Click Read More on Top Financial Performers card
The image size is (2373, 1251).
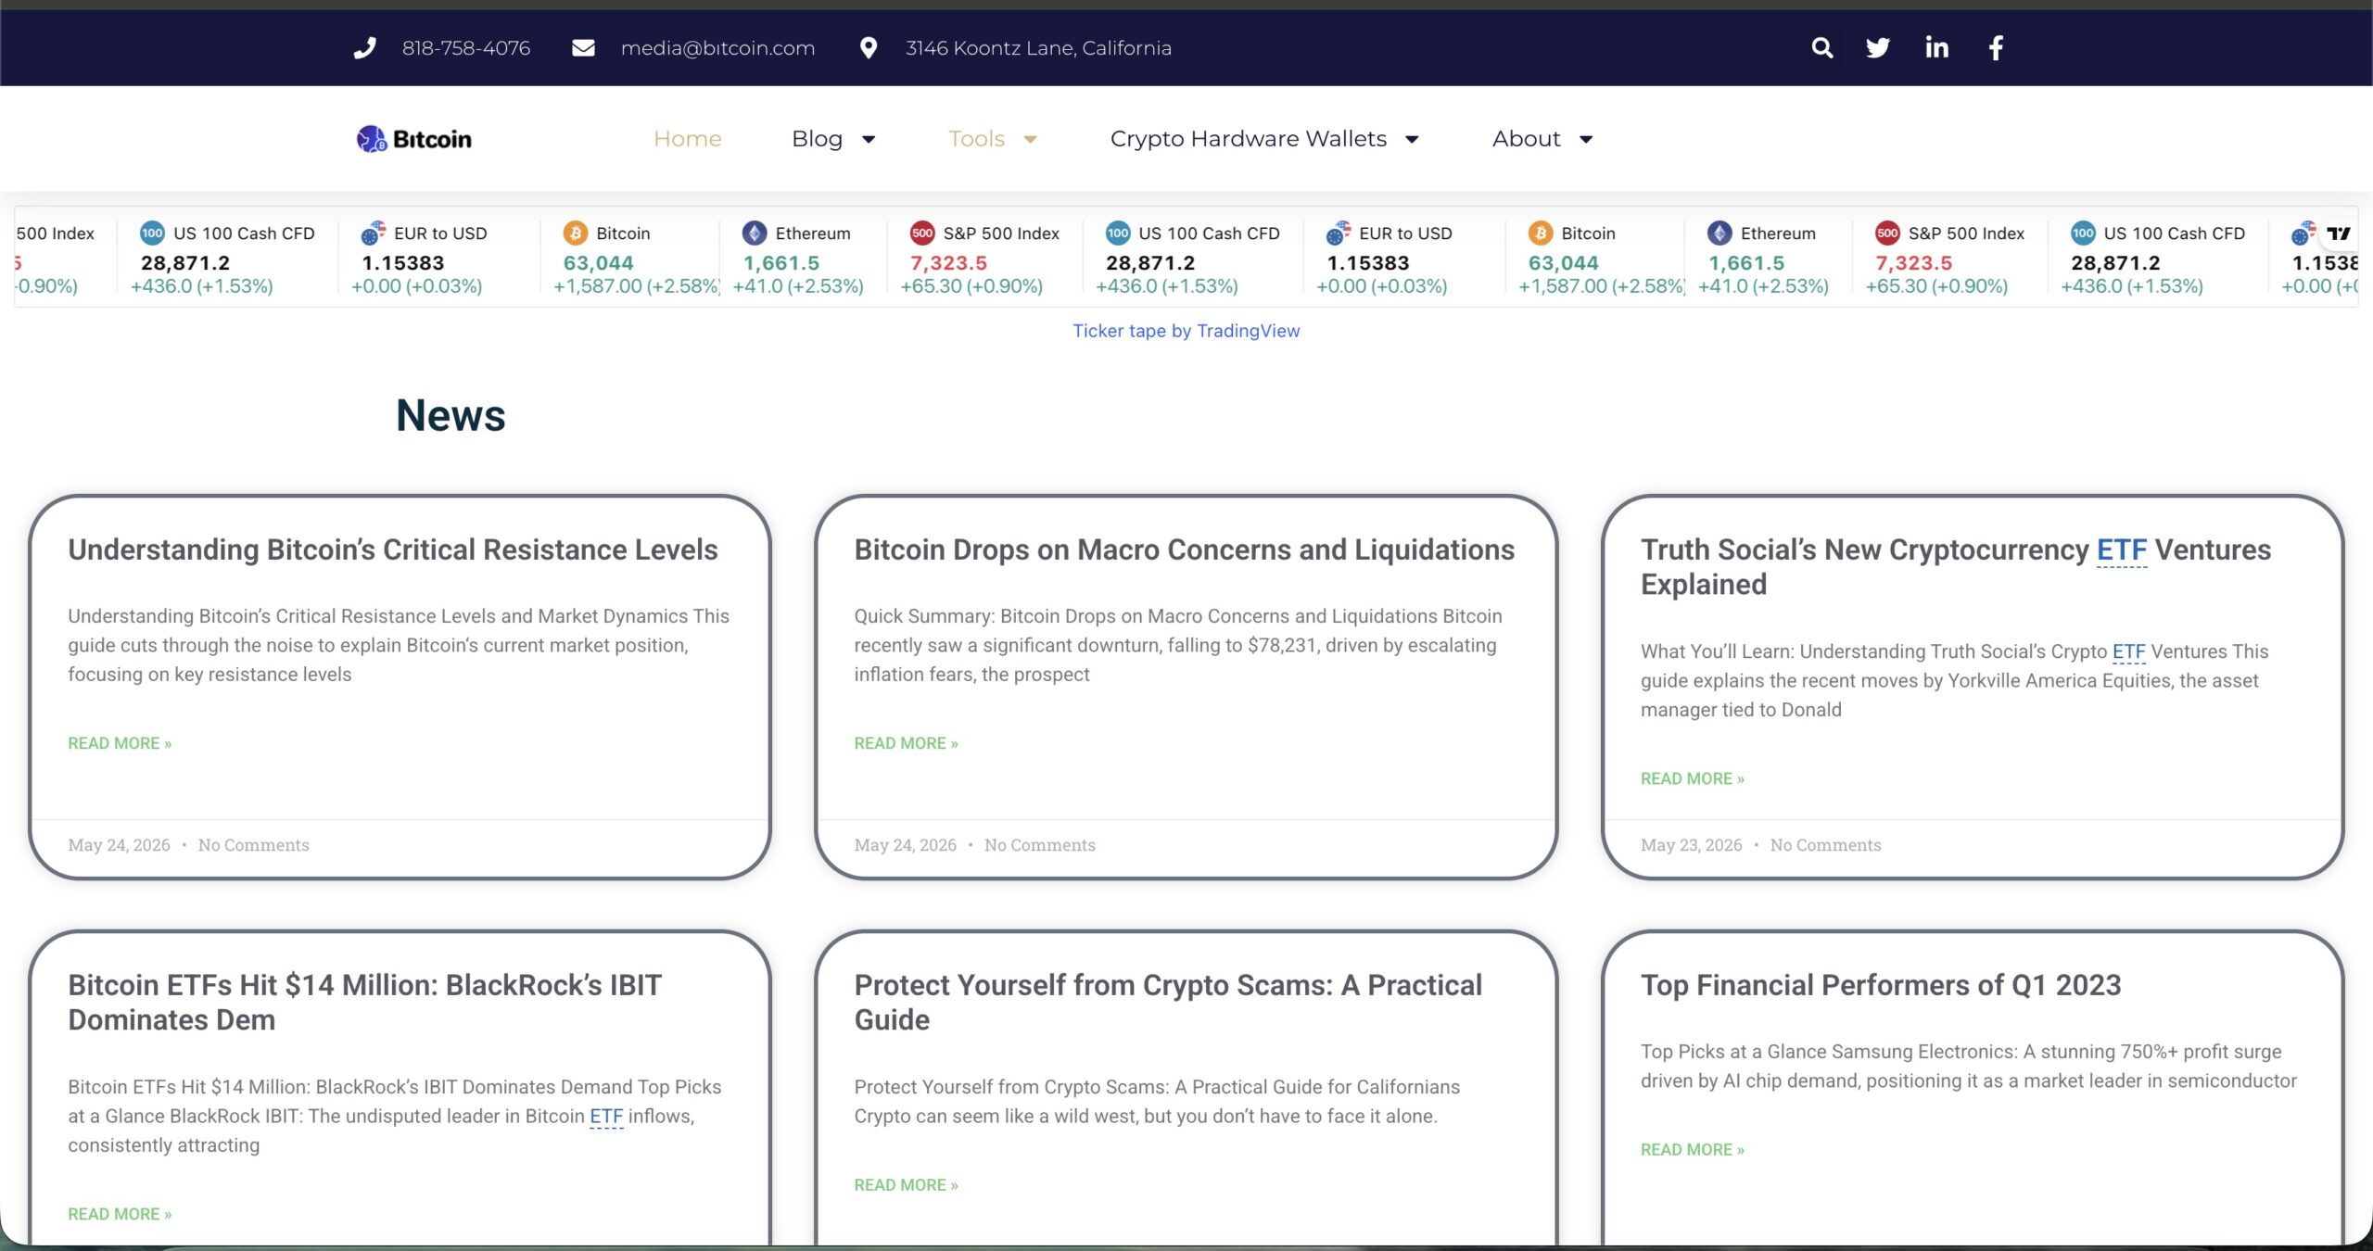[1693, 1149]
